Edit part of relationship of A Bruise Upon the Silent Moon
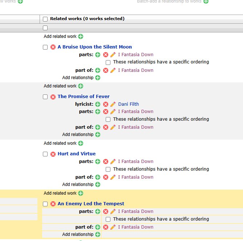Viewport: 243px width, 241px height. coord(113,70)
